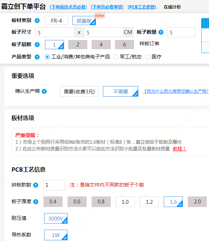Click help icon beside 板材类别

point(37,21)
